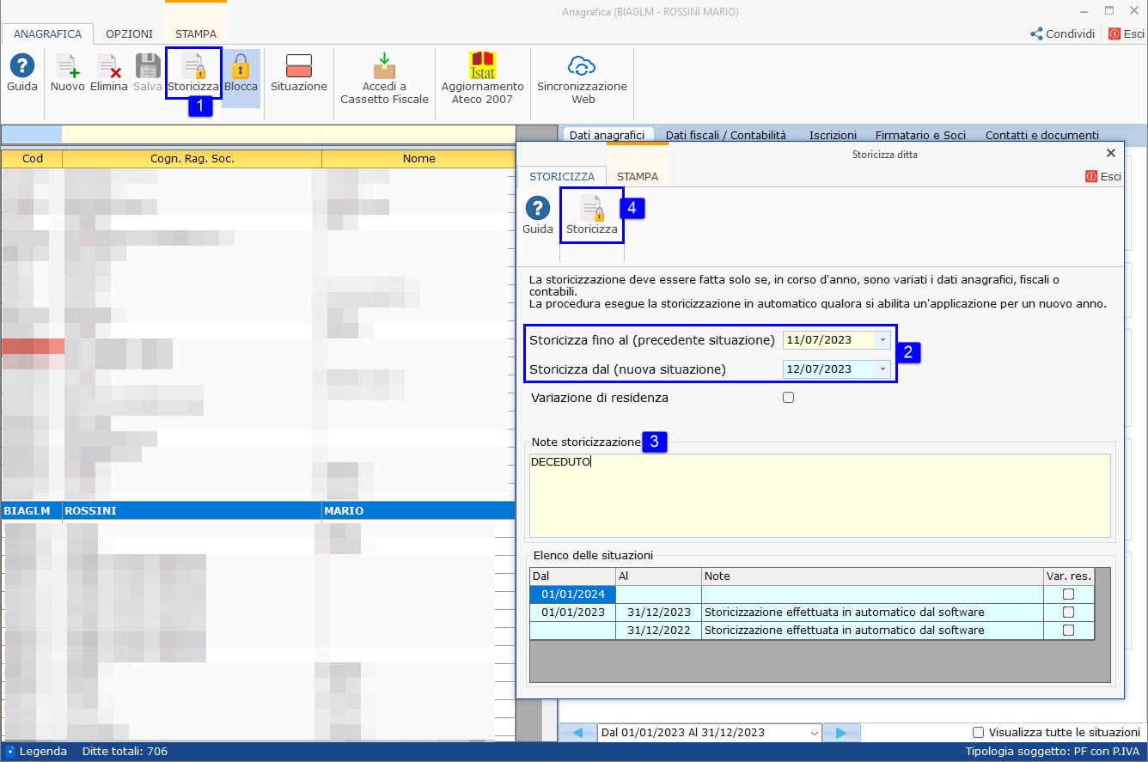Switch to OPZIONI ribbon tab

[129, 34]
